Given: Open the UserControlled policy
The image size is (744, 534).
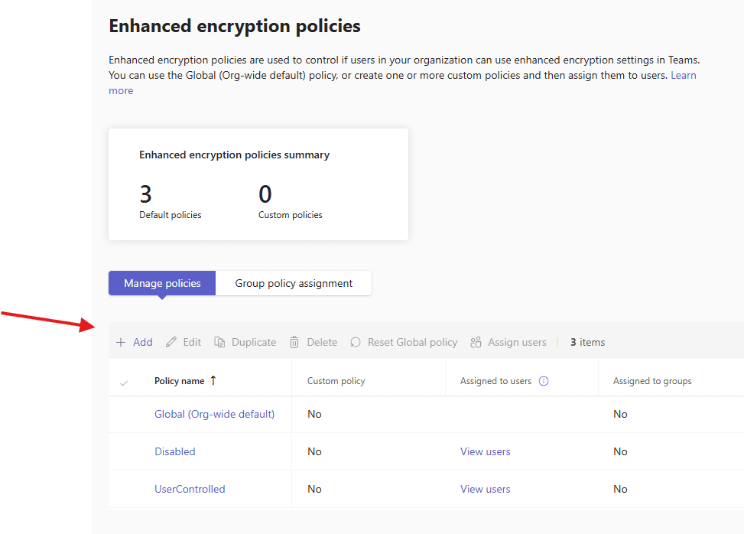Looking at the screenshot, I should coord(190,489).
